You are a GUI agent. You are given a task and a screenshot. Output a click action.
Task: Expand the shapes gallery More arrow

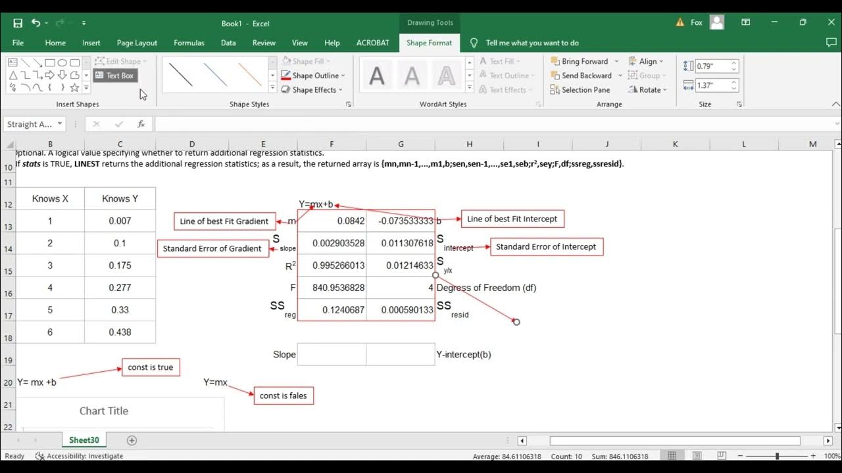[x=86, y=88]
